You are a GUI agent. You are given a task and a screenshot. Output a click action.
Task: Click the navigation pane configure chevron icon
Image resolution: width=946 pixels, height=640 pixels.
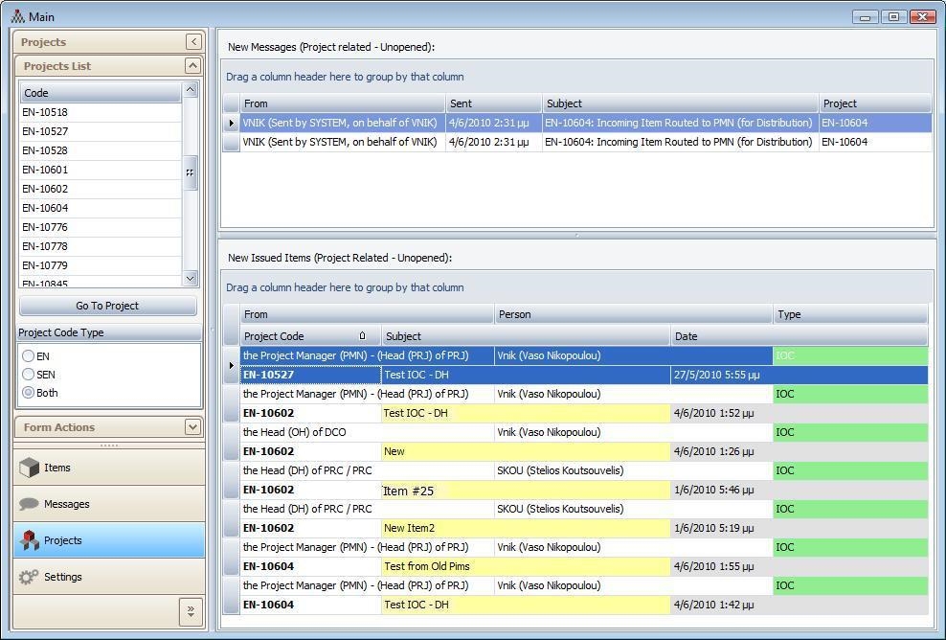click(190, 610)
